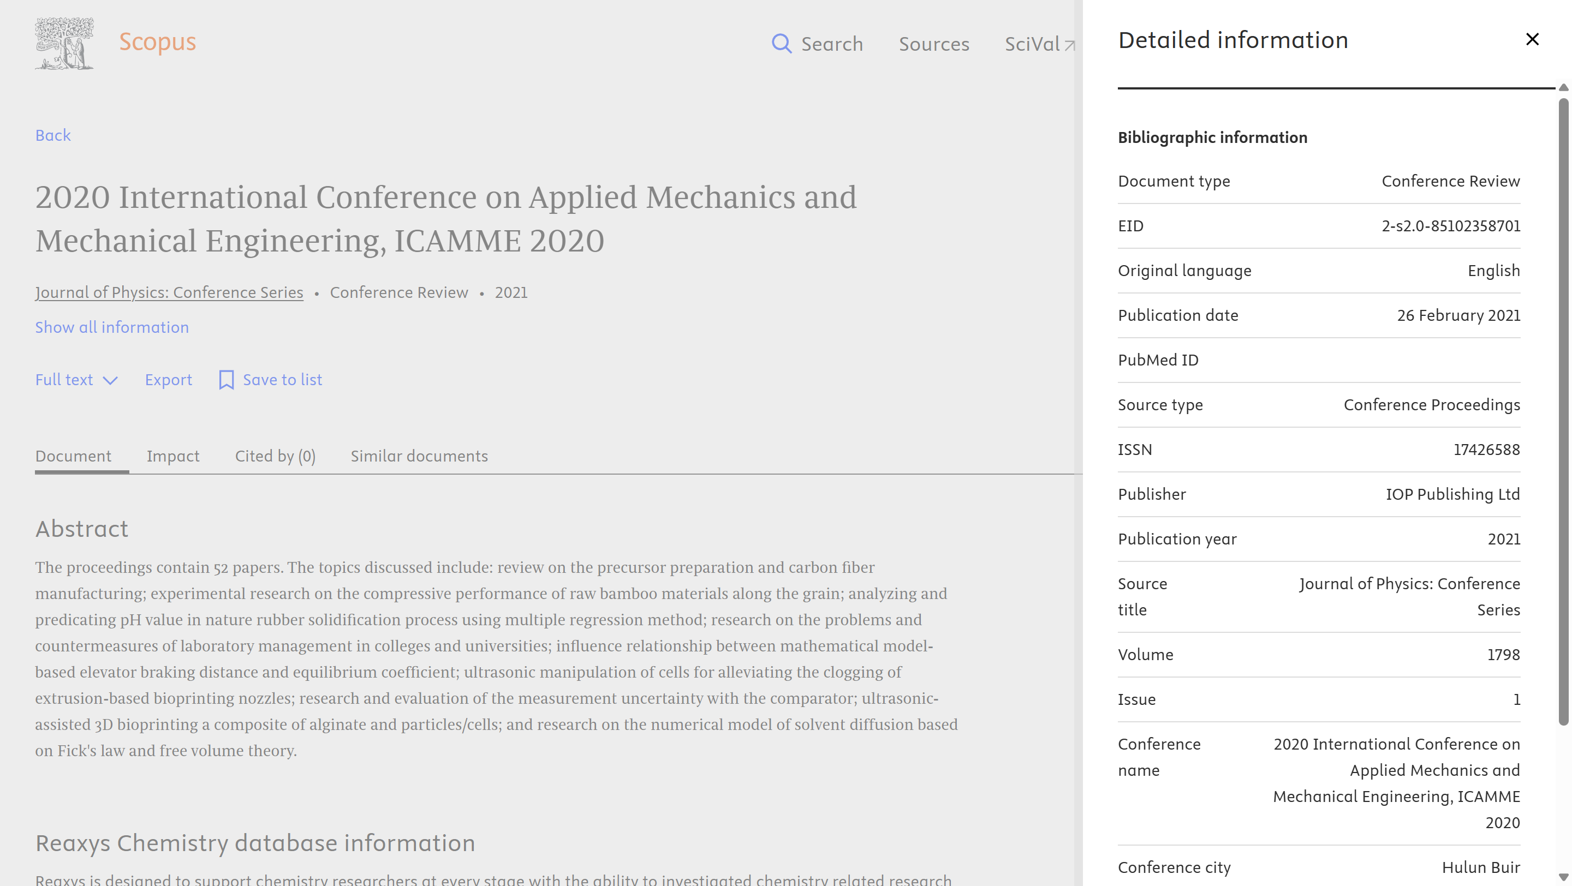Image resolution: width=1572 pixels, height=886 pixels.
Task: Select the Document tab
Action: (x=73, y=456)
